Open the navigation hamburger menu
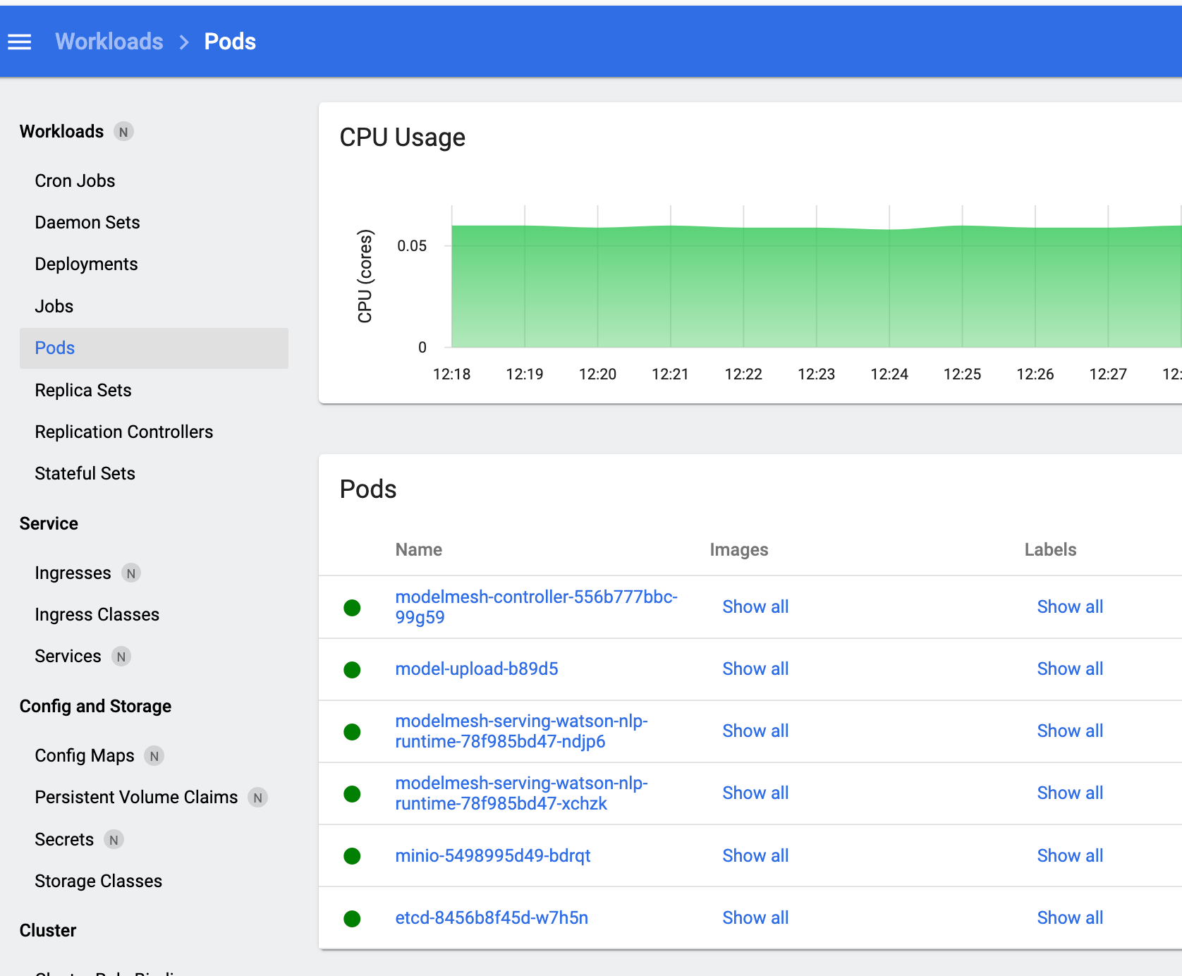The height and width of the screenshot is (976, 1182). [x=19, y=42]
